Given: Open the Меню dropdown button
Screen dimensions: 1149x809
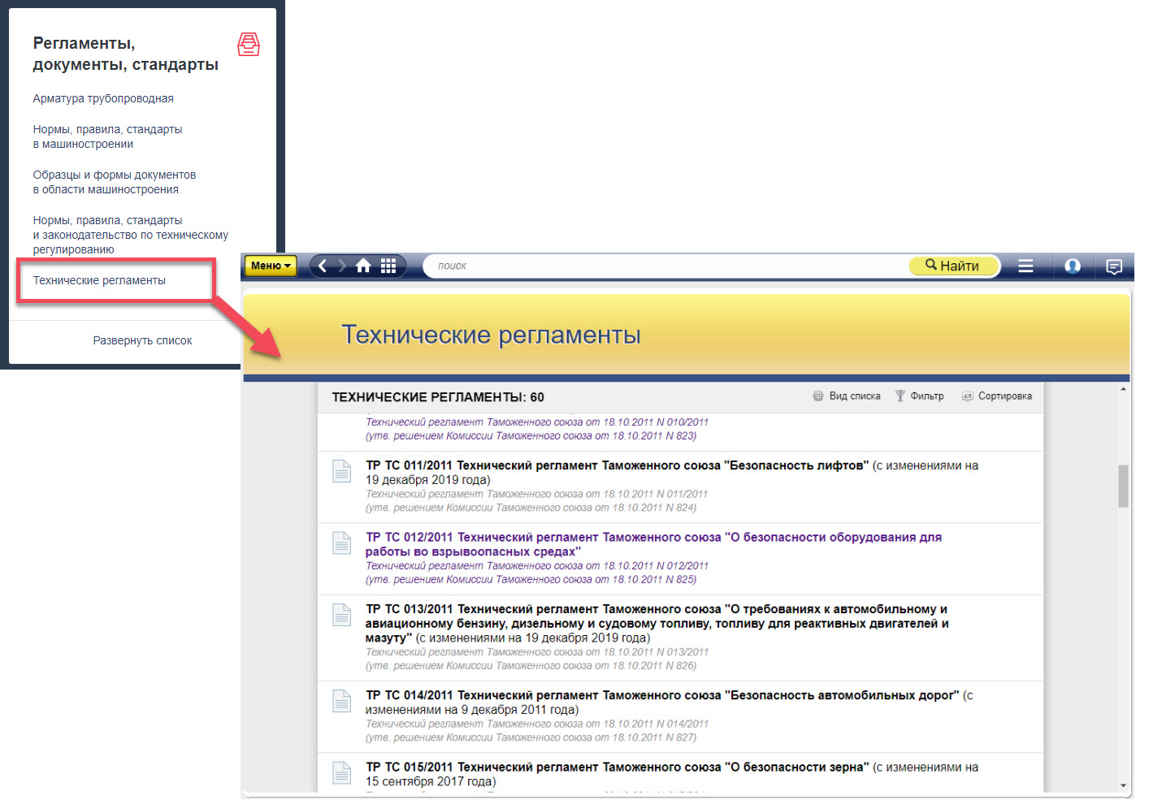Looking at the screenshot, I should 271,266.
